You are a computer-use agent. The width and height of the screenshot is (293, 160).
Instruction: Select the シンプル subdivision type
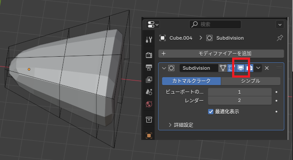click(251, 81)
